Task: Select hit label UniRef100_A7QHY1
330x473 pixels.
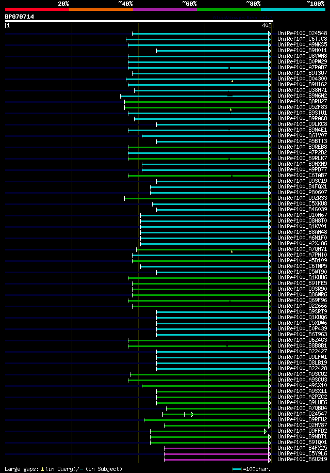Action: pos(302,249)
